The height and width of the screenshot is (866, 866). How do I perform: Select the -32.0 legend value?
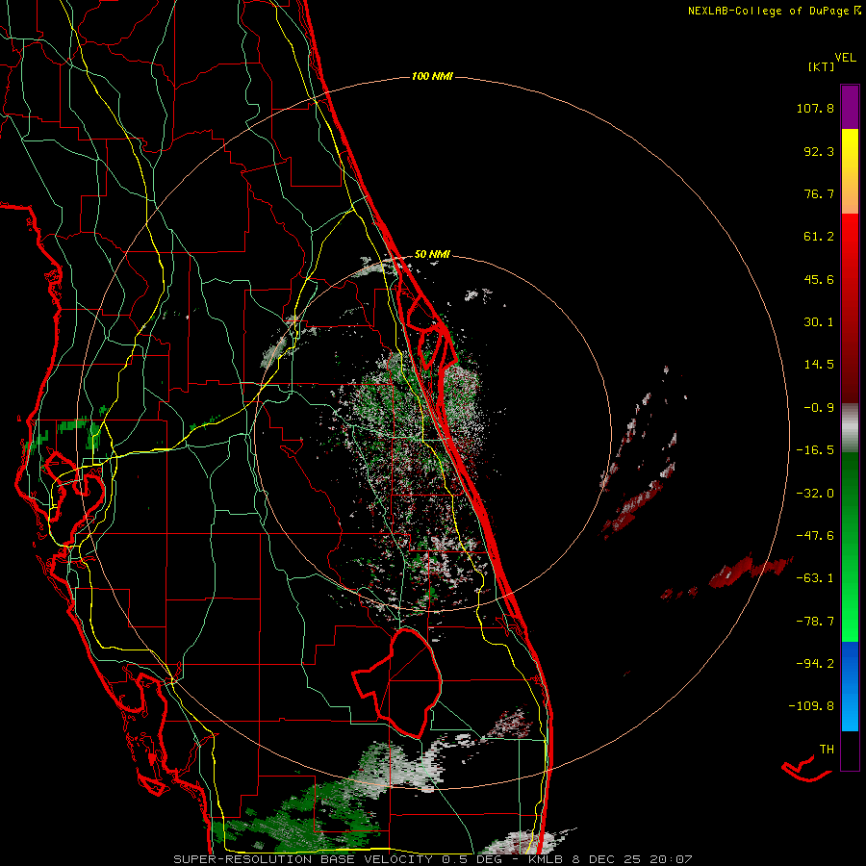point(815,494)
